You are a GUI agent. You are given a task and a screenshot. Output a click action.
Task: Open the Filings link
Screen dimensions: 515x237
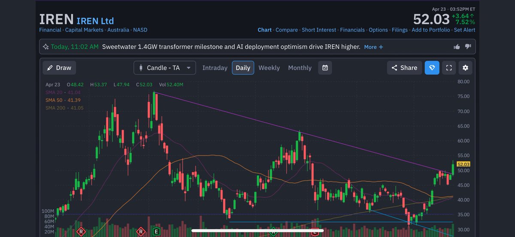coord(400,30)
